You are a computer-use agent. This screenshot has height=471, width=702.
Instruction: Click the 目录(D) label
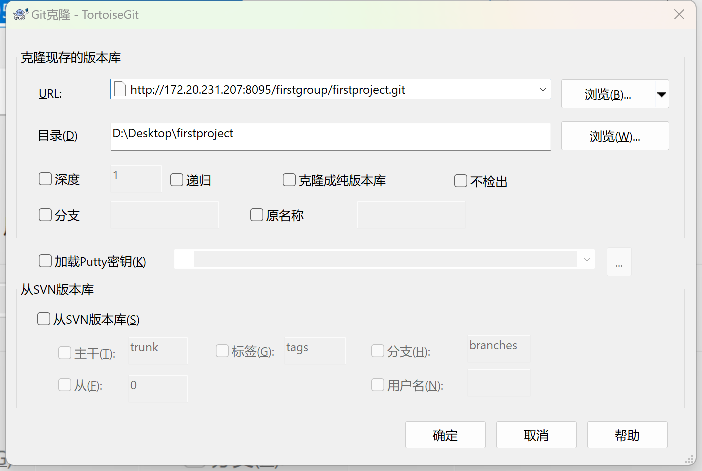tap(58, 136)
